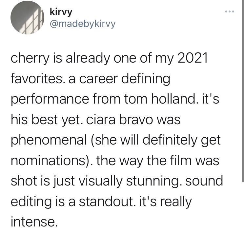Click the word "phenomenal" in the tweet
Viewport: 246px width, 235px height.
point(49,140)
